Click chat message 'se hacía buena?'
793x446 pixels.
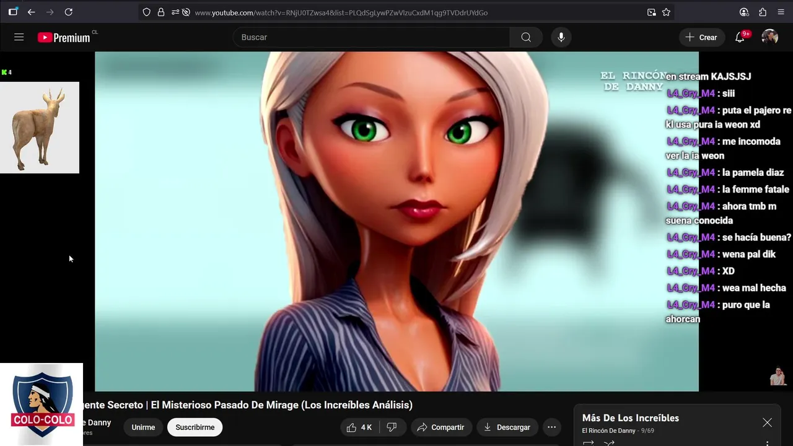757,238
